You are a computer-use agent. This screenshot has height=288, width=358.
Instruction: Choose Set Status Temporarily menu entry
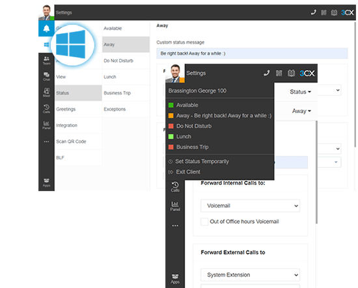[x=202, y=161]
